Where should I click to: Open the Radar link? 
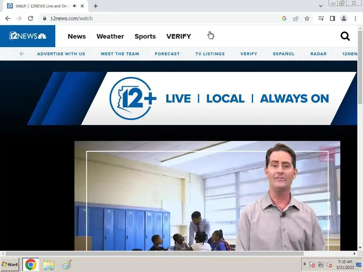tap(318, 54)
